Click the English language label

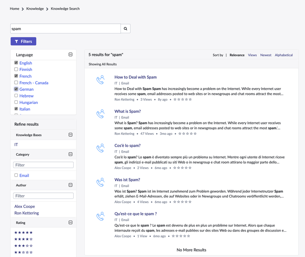[26, 63]
